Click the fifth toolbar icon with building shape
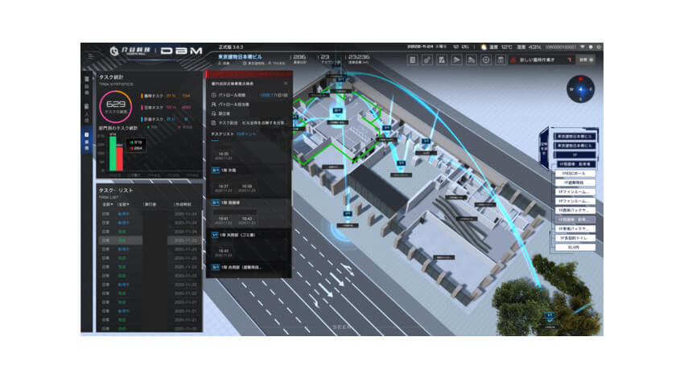 pos(471,60)
